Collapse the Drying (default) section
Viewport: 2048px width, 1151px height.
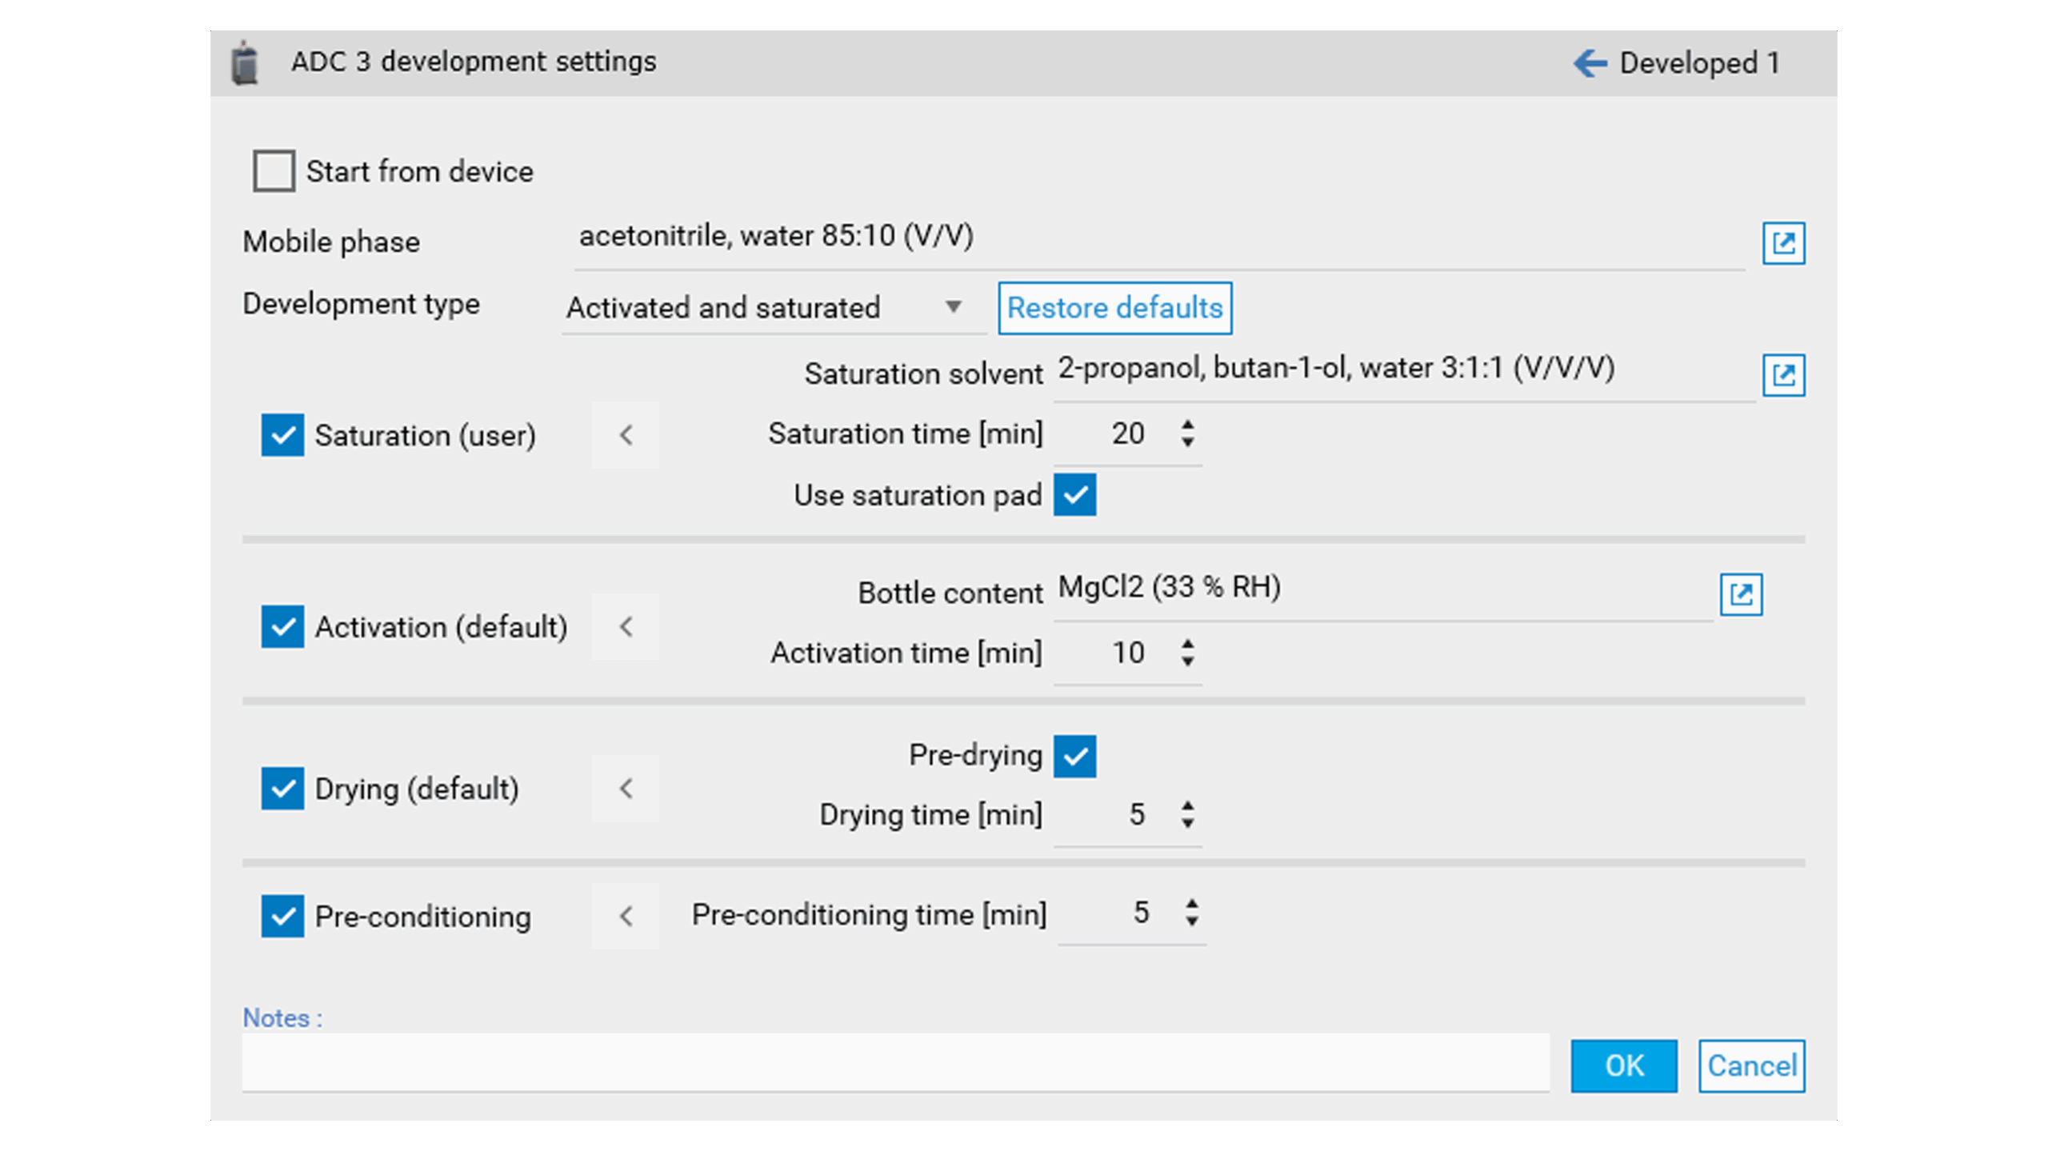[626, 789]
